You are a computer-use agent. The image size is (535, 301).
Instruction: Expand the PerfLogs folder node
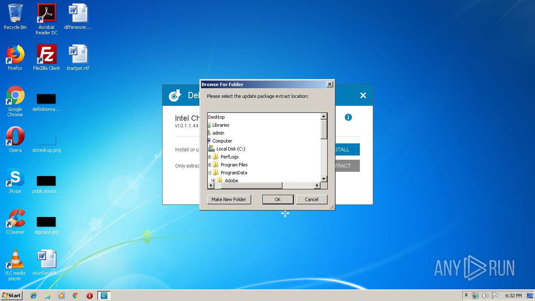coord(209,157)
